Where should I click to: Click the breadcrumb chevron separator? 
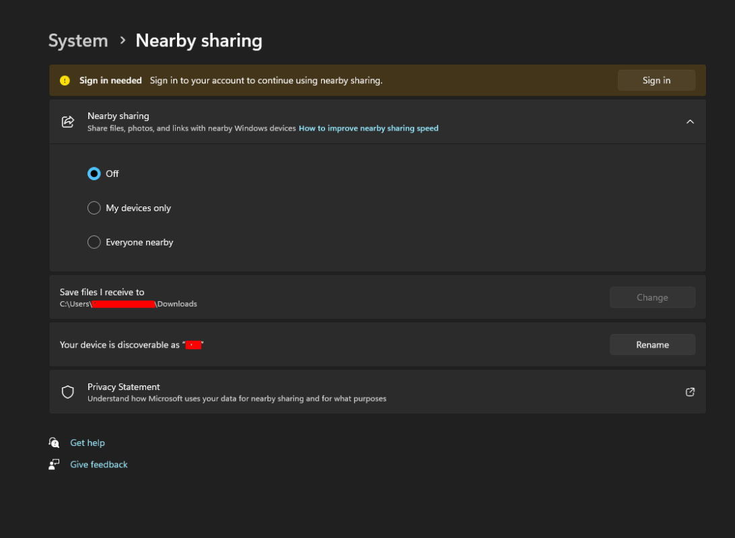coord(123,41)
